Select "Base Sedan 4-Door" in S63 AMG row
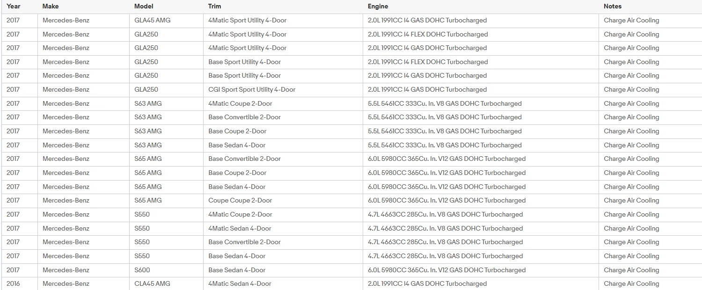Screen dimensions: 702x290 pos(237,145)
